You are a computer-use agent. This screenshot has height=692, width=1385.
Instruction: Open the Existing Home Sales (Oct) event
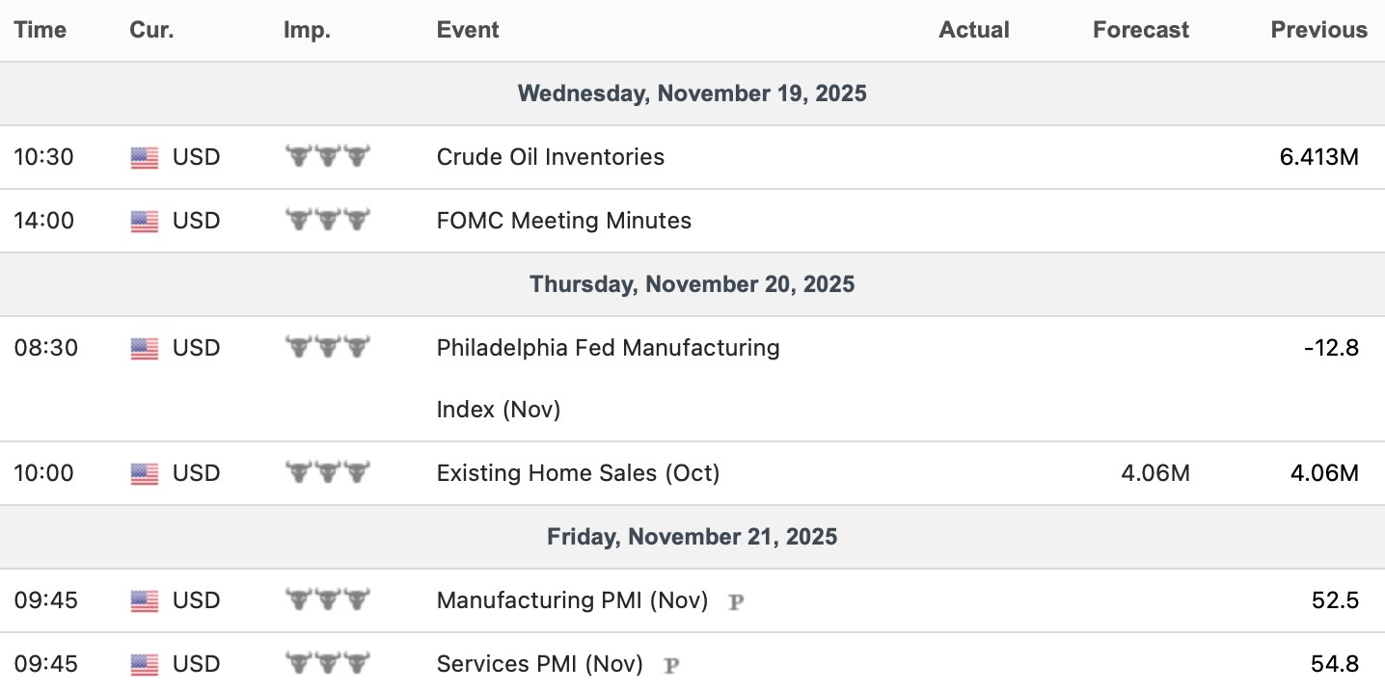coord(578,473)
